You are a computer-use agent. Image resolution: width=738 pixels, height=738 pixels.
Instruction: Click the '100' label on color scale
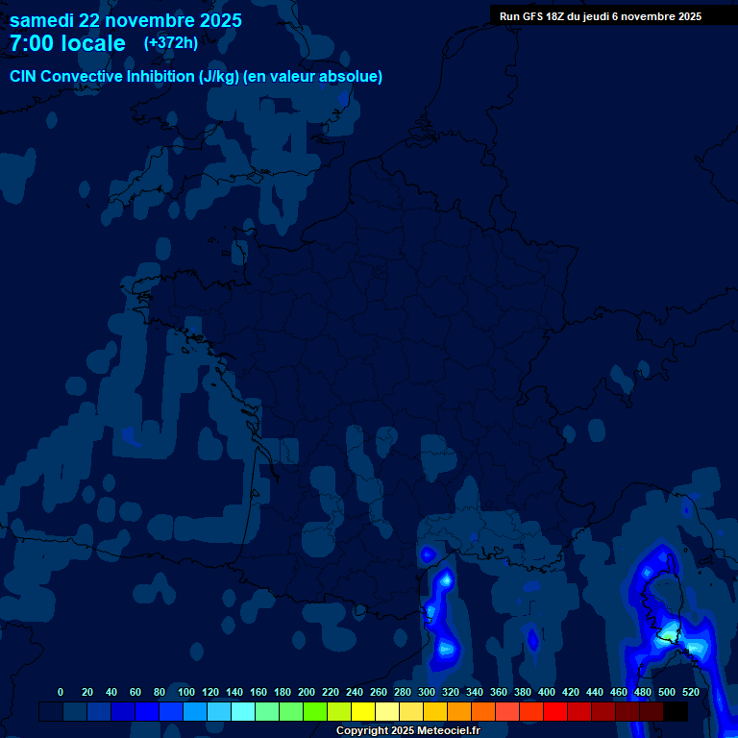tap(186, 693)
